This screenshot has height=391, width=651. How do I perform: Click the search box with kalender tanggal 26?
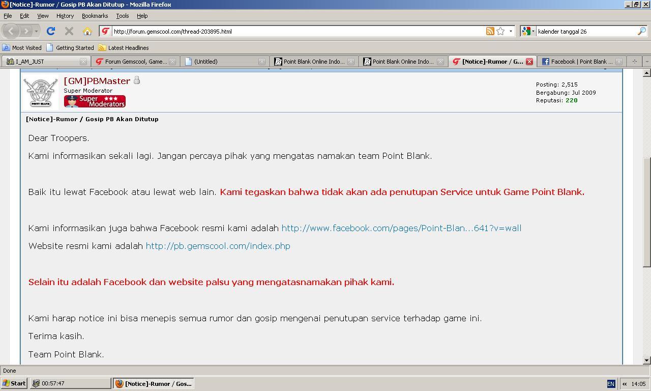click(586, 31)
